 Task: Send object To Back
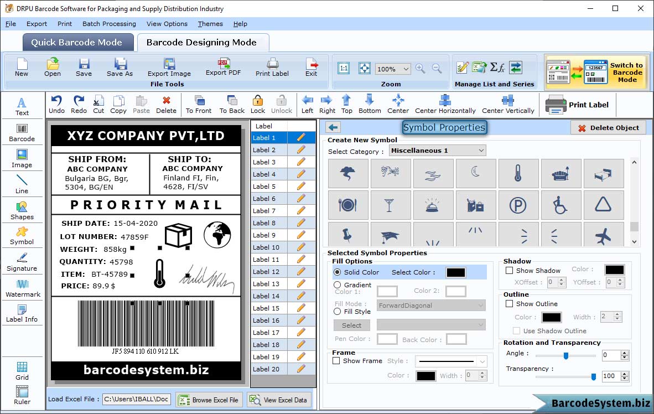click(232, 105)
